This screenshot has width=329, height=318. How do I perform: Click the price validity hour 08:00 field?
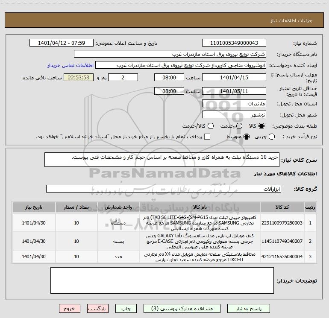pyautogui.click(x=169, y=91)
